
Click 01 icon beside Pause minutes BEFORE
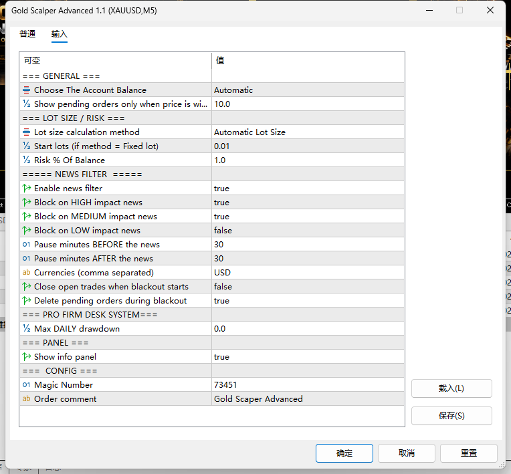tap(26, 244)
